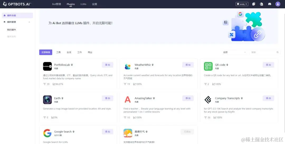The height and width of the screenshot is (144, 285).
Task: Click the QR code plugin title
Action: (220, 65)
